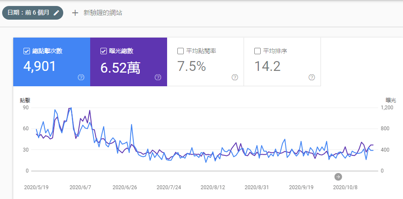Click the 點擊 left axis label
This screenshot has height=199, width=403.
25,100
